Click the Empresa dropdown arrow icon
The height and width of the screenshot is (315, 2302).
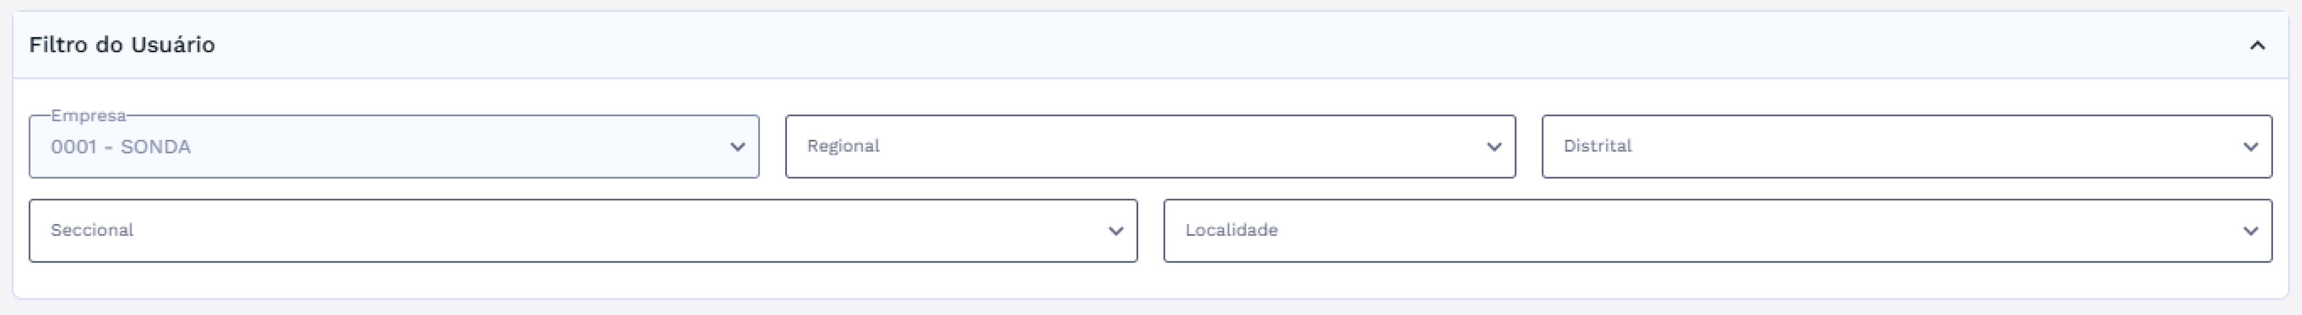tap(737, 147)
